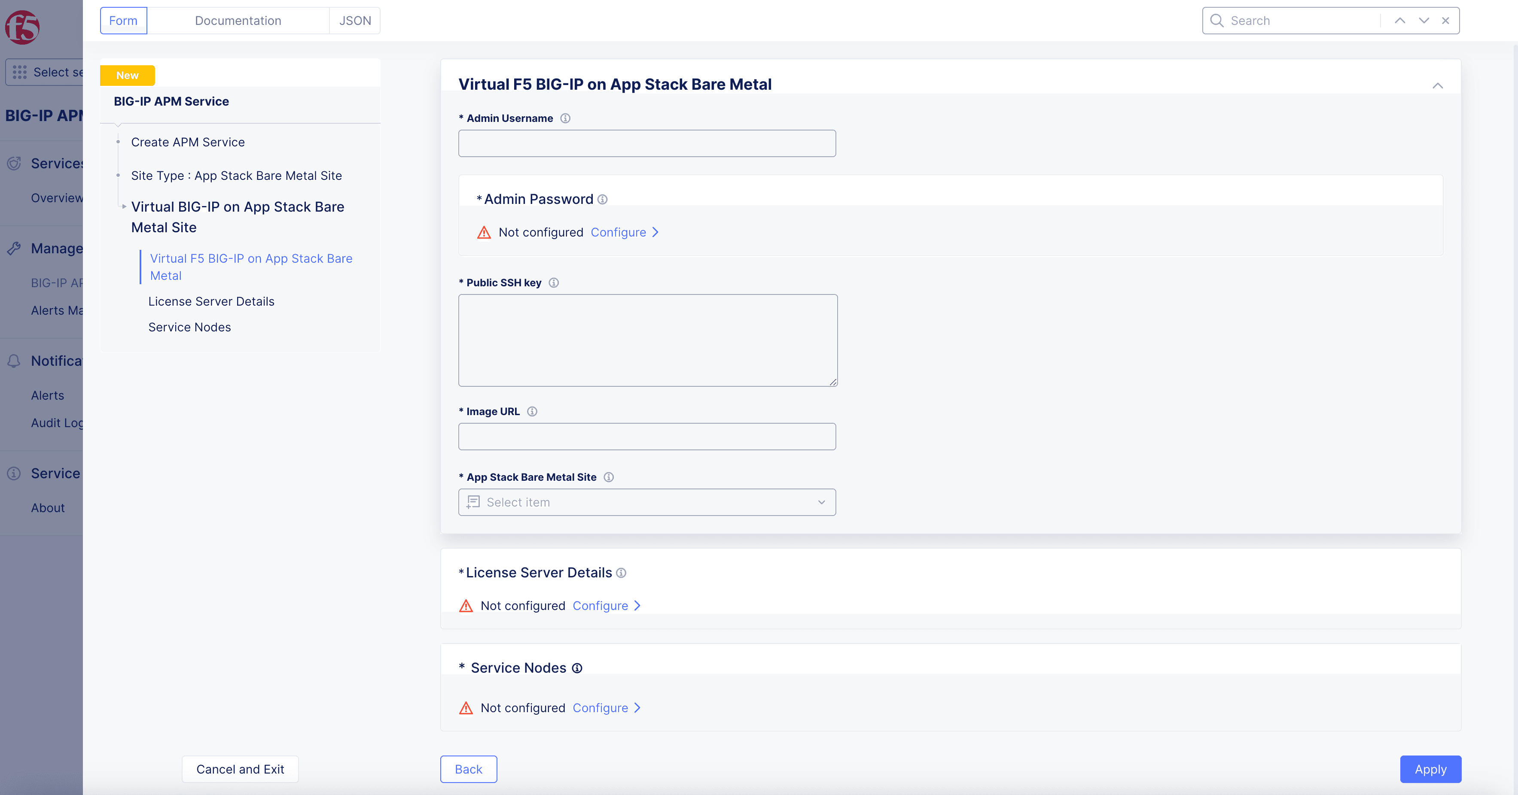Viewport: 1518px width, 795px height.
Task: Click the F5 logo icon
Action: (x=22, y=27)
